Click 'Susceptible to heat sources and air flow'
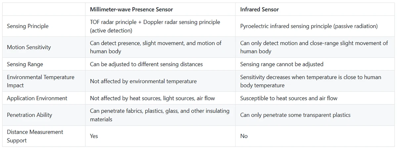The image size is (397, 149). pyautogui.click(x=288, y=98)
